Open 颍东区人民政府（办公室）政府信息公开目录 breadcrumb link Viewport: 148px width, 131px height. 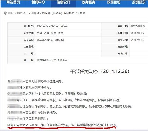[58, 13]
